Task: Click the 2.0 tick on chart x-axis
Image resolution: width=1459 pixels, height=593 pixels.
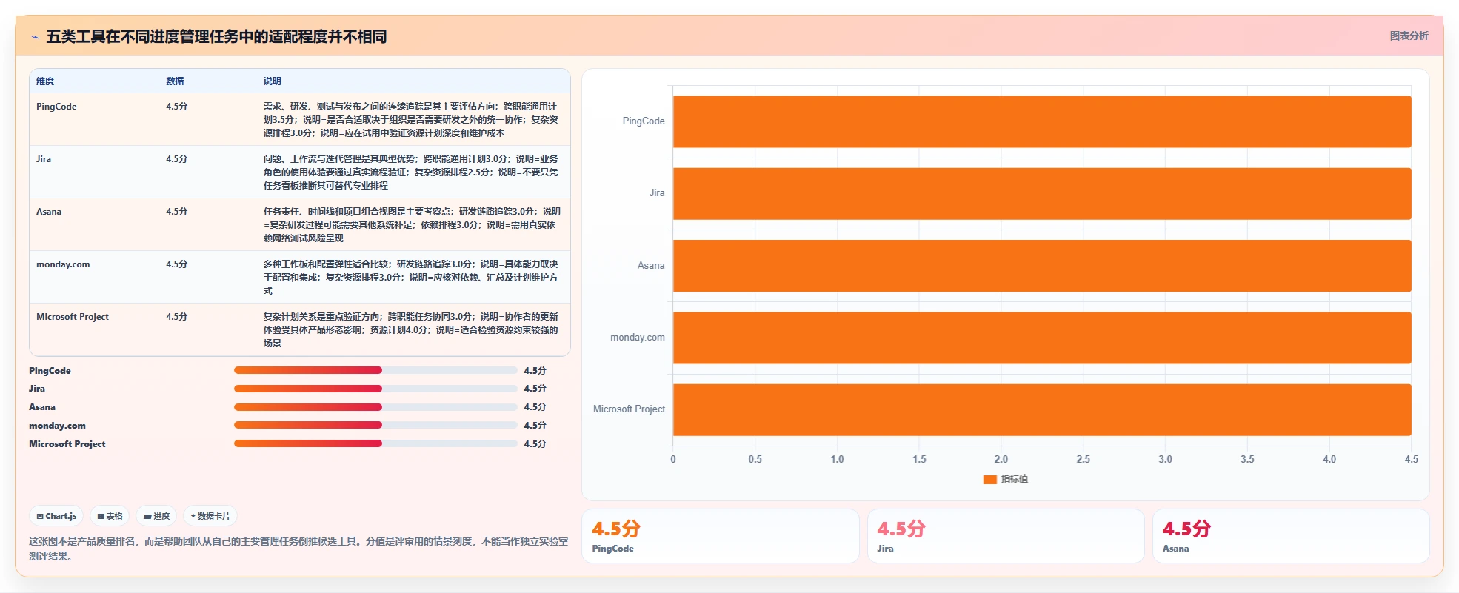Action: pos(1001,460)
